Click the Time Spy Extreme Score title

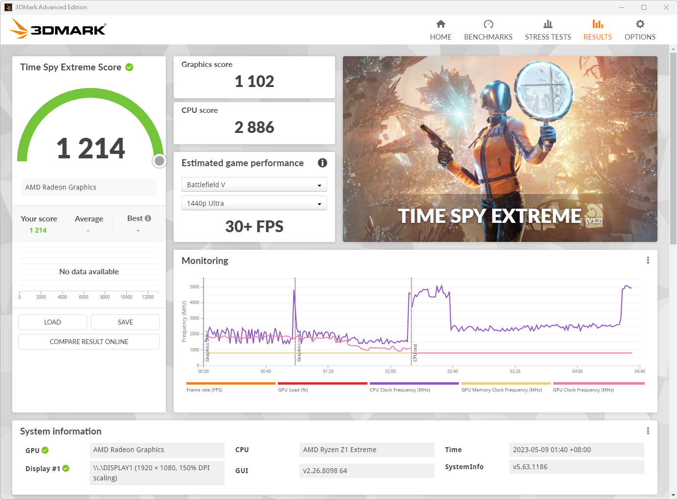[x=70, y=67]
